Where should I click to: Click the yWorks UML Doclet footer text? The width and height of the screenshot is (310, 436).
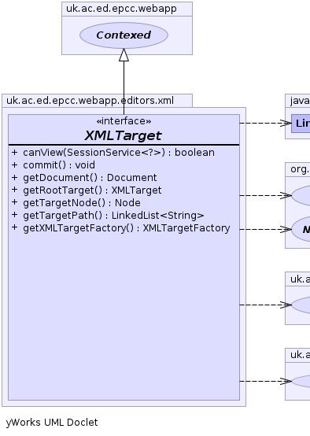tap(52, 423)
